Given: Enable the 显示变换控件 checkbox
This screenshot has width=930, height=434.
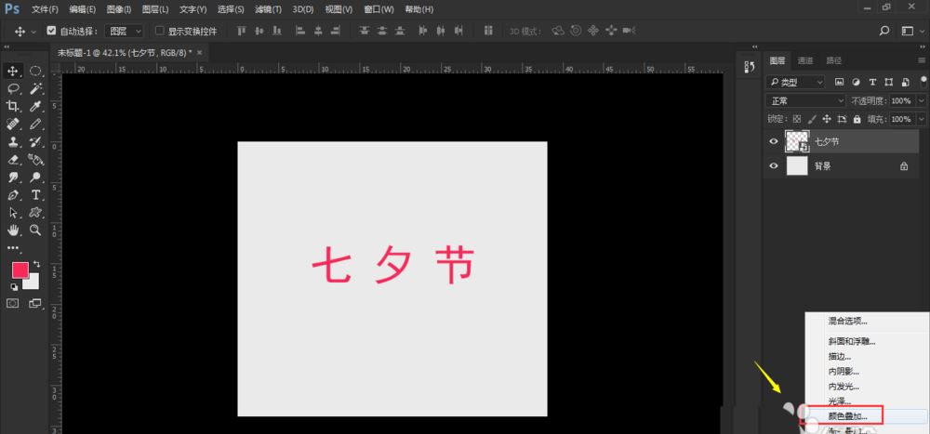Looking at the screenshot, I should pyautogui.click(x=159, y=31).
